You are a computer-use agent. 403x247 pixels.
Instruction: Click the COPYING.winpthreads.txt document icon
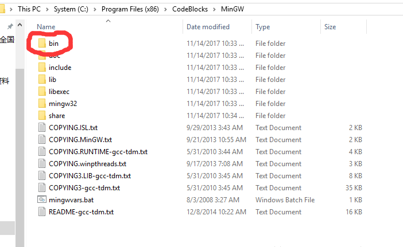42,164
